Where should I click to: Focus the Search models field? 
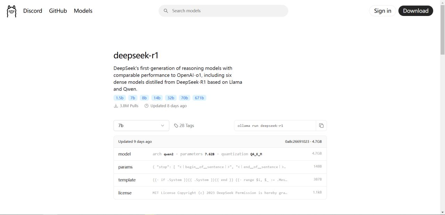click(x=223, y=11)
